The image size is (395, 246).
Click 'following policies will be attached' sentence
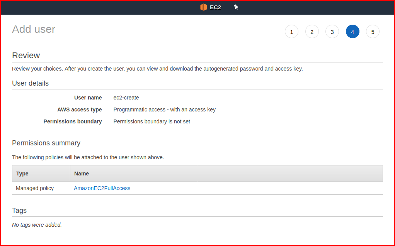point(88,157)
